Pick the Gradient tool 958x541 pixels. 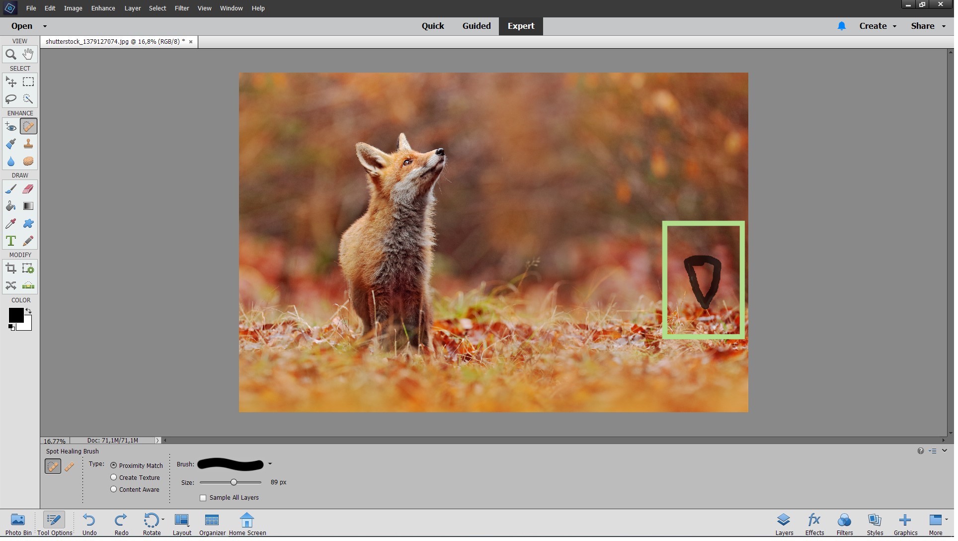pyautogui.click(x=28, y=206)
